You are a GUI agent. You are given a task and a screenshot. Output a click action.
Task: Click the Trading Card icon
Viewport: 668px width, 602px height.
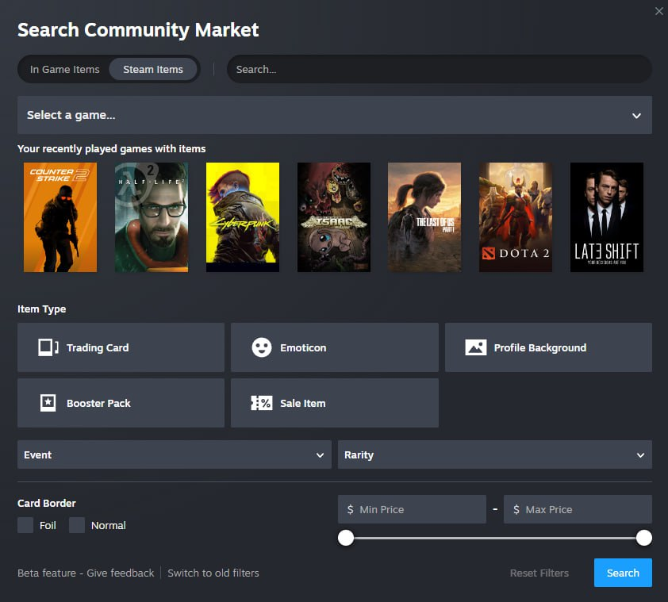48,347
